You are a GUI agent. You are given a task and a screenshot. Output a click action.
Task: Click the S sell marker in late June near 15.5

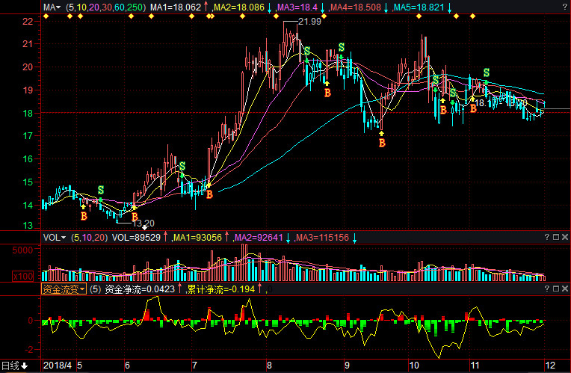click(x=182, y=166)
